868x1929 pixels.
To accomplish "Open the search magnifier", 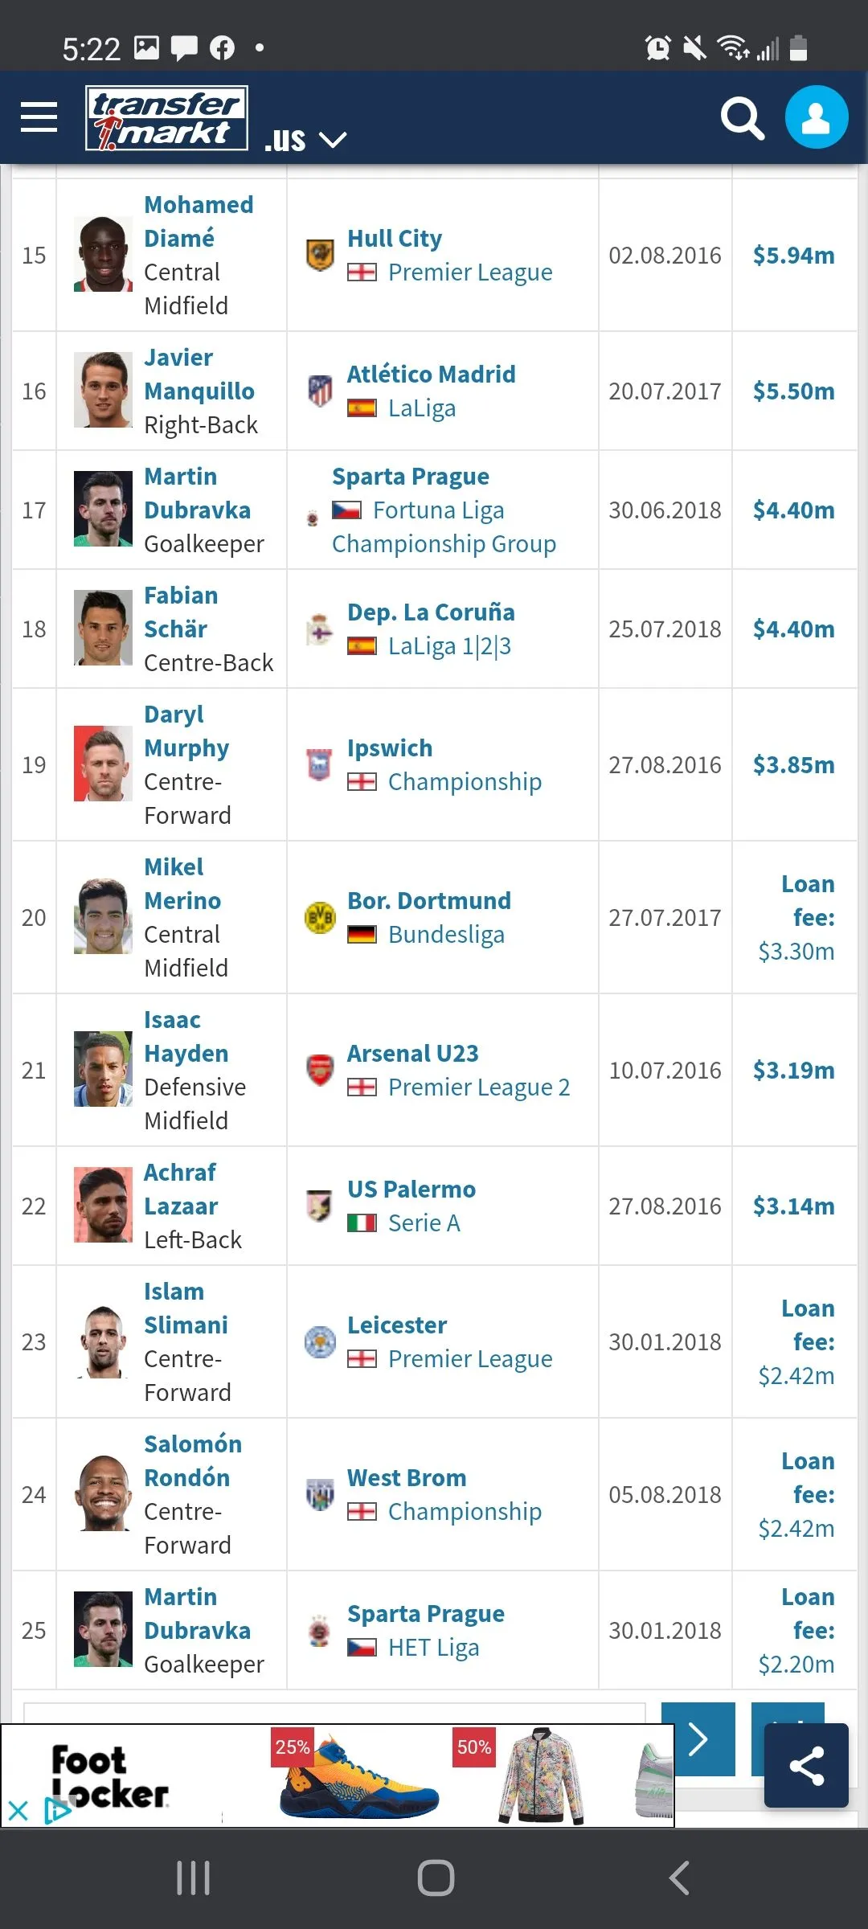I will tap(742, 119).
